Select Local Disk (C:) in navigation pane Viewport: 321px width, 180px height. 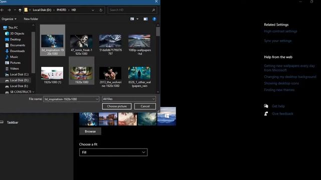(x=19, y=74)
